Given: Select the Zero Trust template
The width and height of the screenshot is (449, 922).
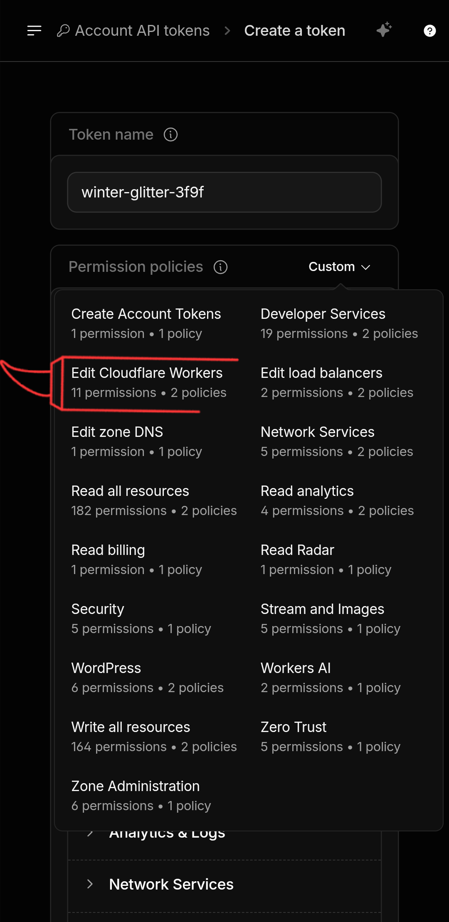Looking at the screenshot, I should [x=331, y=737].
